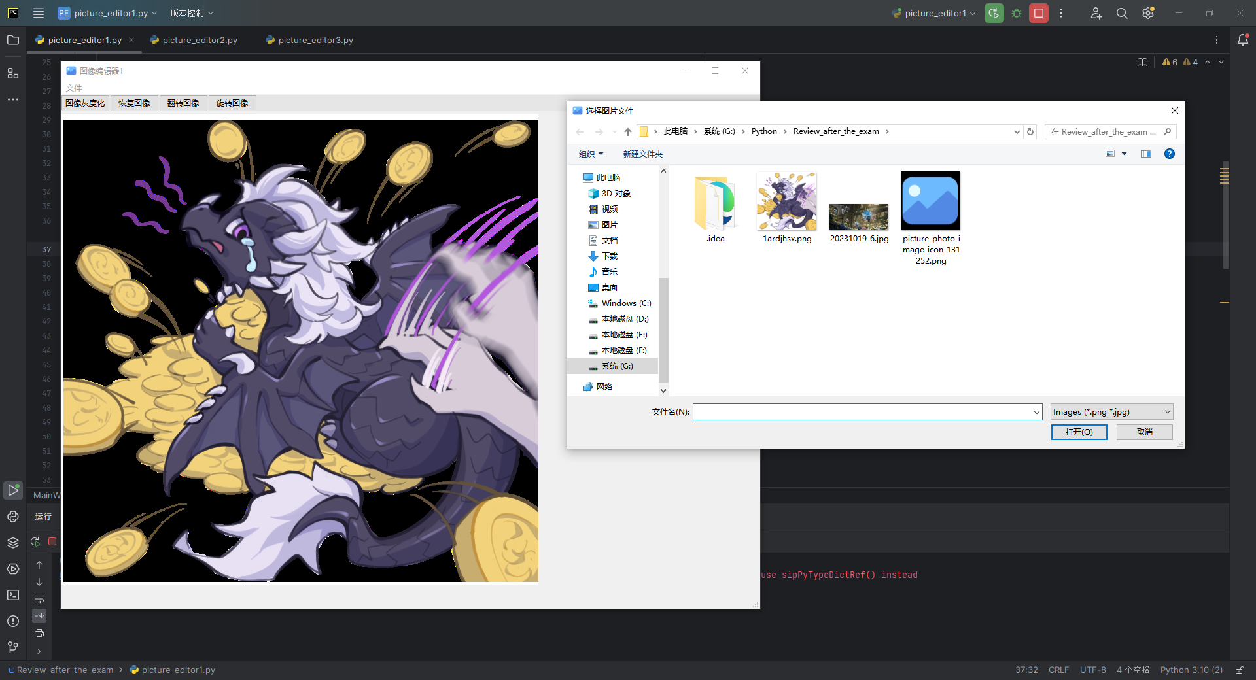Open editor tabs options vertical dots
This screenshot has width=1256, height=680.
[1217, 40]
